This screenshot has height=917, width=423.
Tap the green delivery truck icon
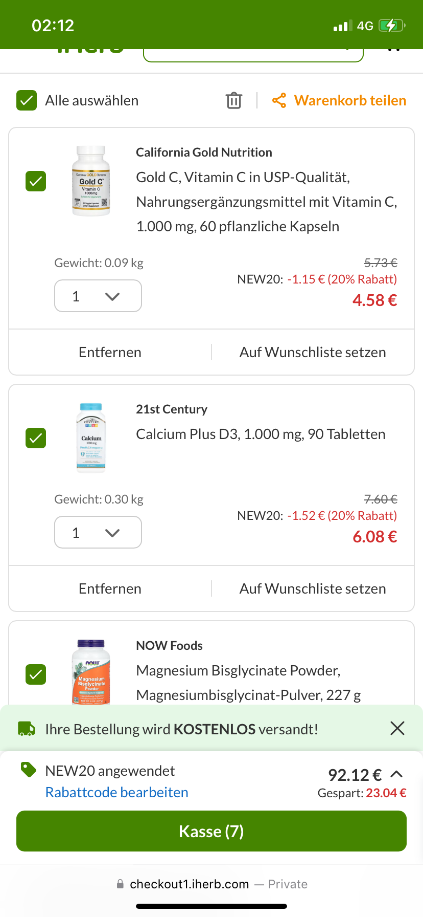[x=27, y=729]
